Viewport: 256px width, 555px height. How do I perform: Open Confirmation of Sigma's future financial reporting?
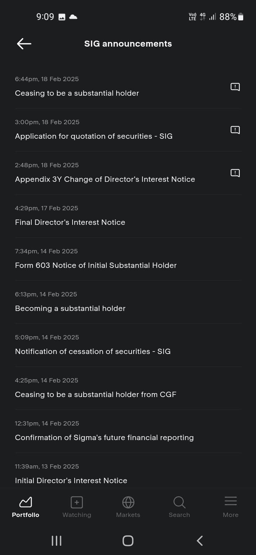click(104, 438)
